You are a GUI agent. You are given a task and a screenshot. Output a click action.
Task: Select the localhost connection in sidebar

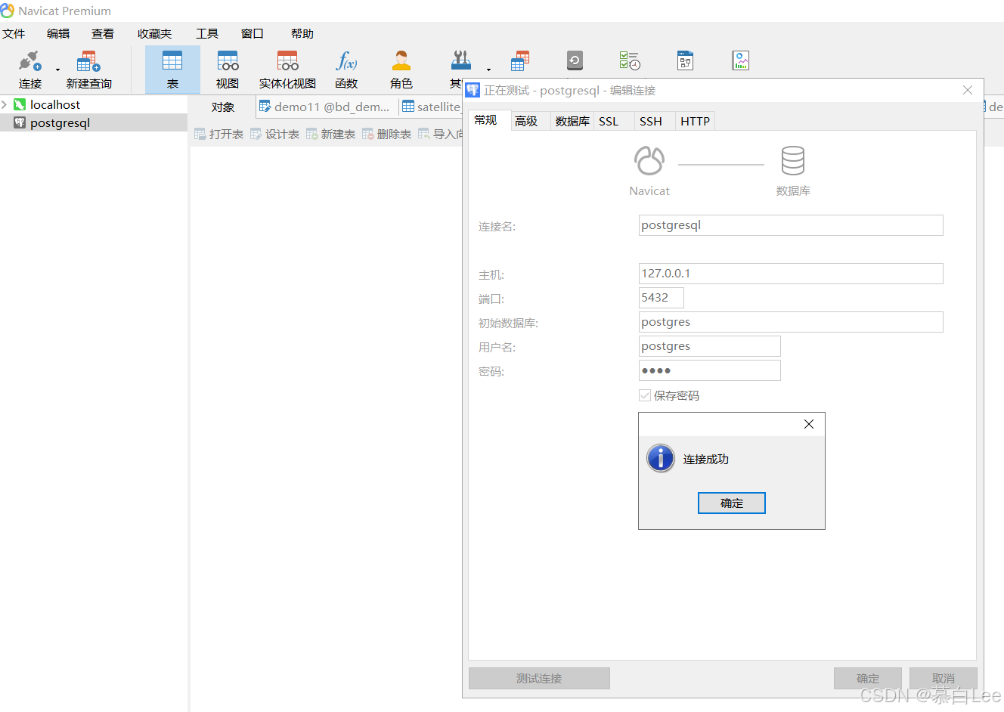click(55, 104)
